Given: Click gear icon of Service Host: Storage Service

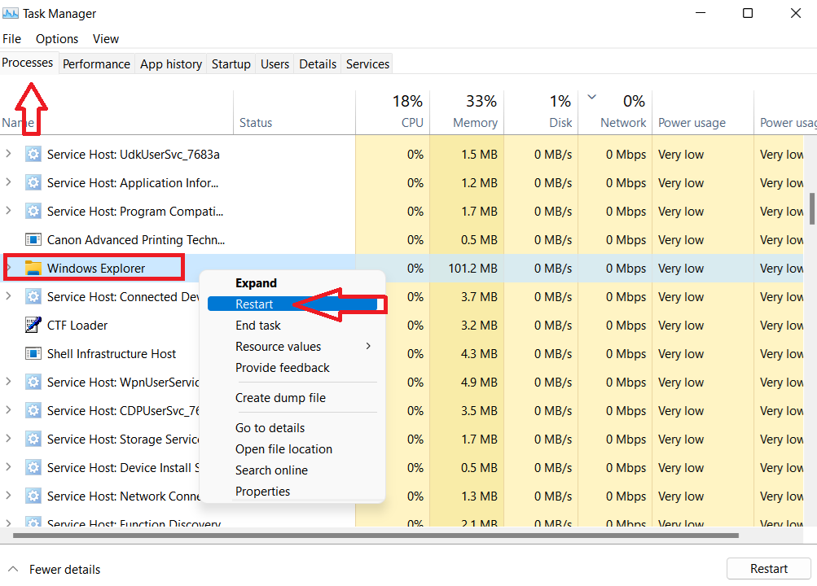Looking at the screenshot, I should click(33, 439).
